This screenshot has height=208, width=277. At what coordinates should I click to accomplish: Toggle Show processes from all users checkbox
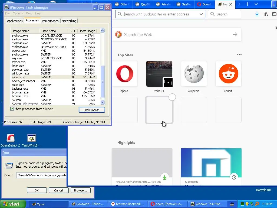[x=12, y=109]
